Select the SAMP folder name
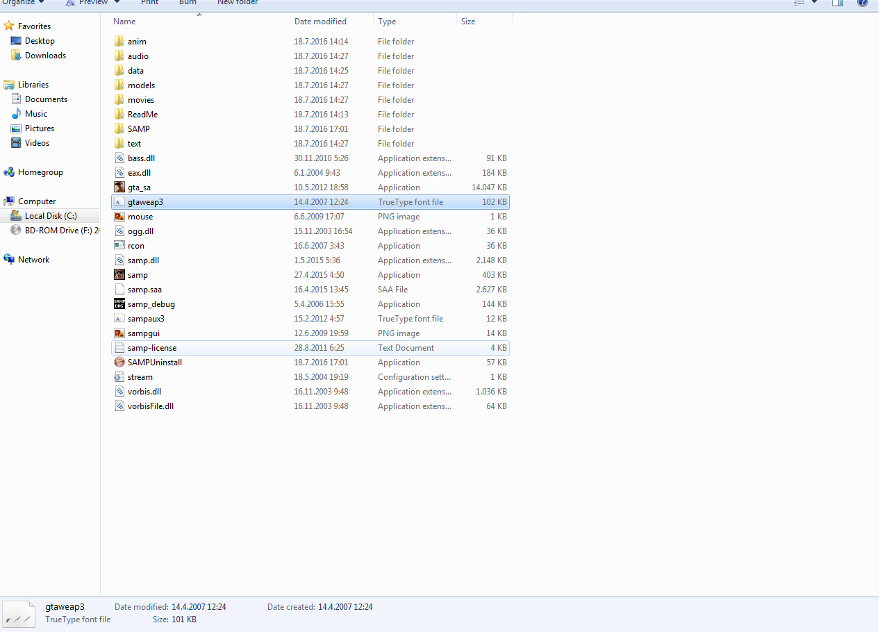Image resolution: width=889 pixels, height=632 pixels. (139, 129)
